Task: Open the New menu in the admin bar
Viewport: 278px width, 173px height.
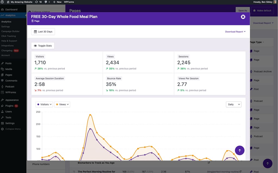Action: [x=57, y=2]
